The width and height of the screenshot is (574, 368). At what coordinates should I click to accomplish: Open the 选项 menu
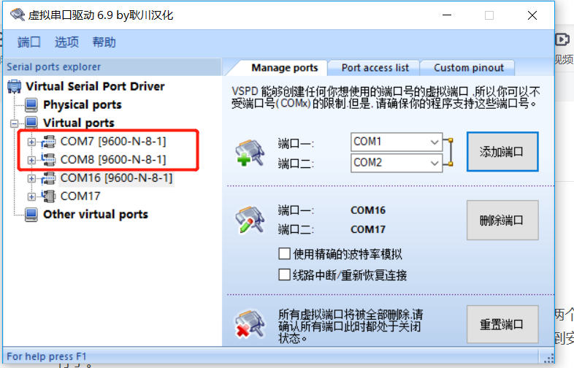66,42
